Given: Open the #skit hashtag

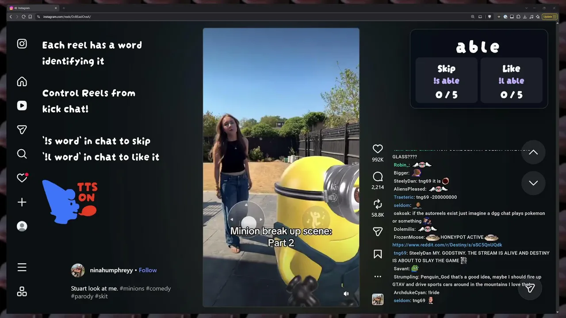Looking at the screenshot, I should click(101, 296).
